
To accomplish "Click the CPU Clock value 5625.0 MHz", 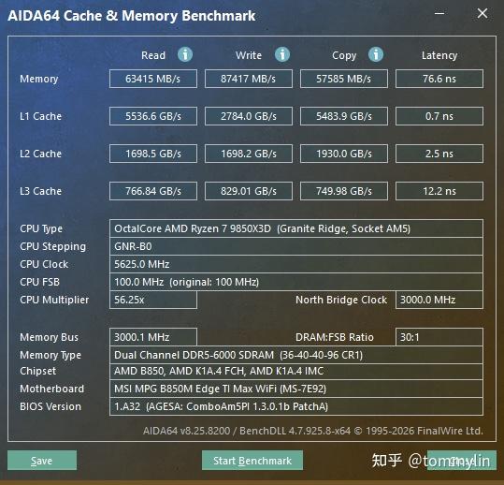I will 296,264.
